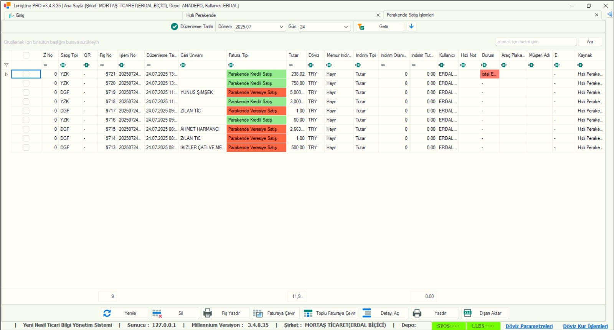Image resolution: width=614 pixels, height=330 pixels.
Task: Open the Gün 24 dropdown
Action: [x=346, y=27]
